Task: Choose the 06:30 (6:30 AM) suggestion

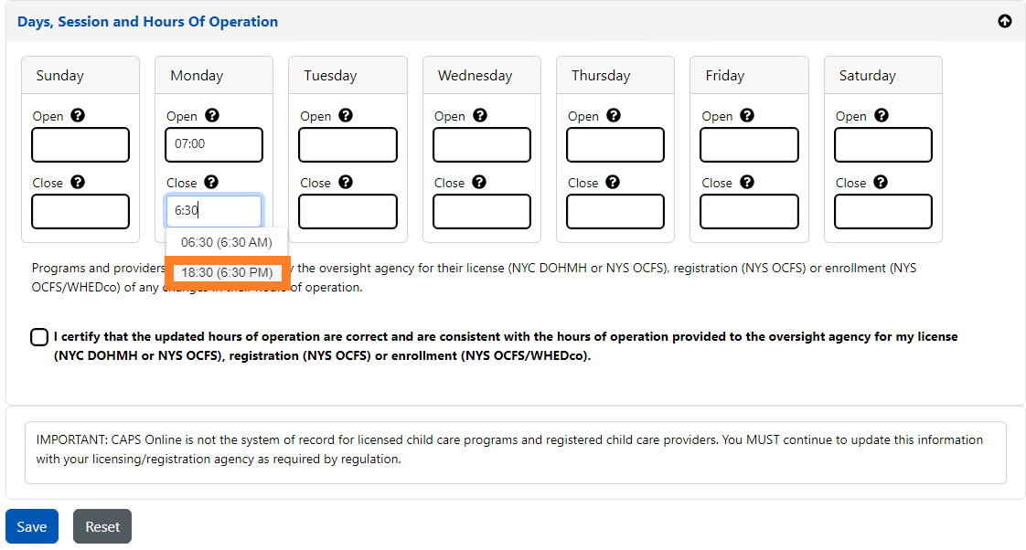Action: (227, 242)
